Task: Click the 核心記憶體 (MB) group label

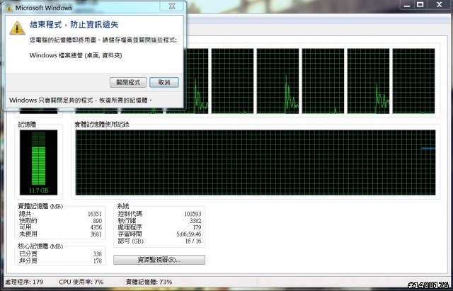Action: click(x=40, y=246)
